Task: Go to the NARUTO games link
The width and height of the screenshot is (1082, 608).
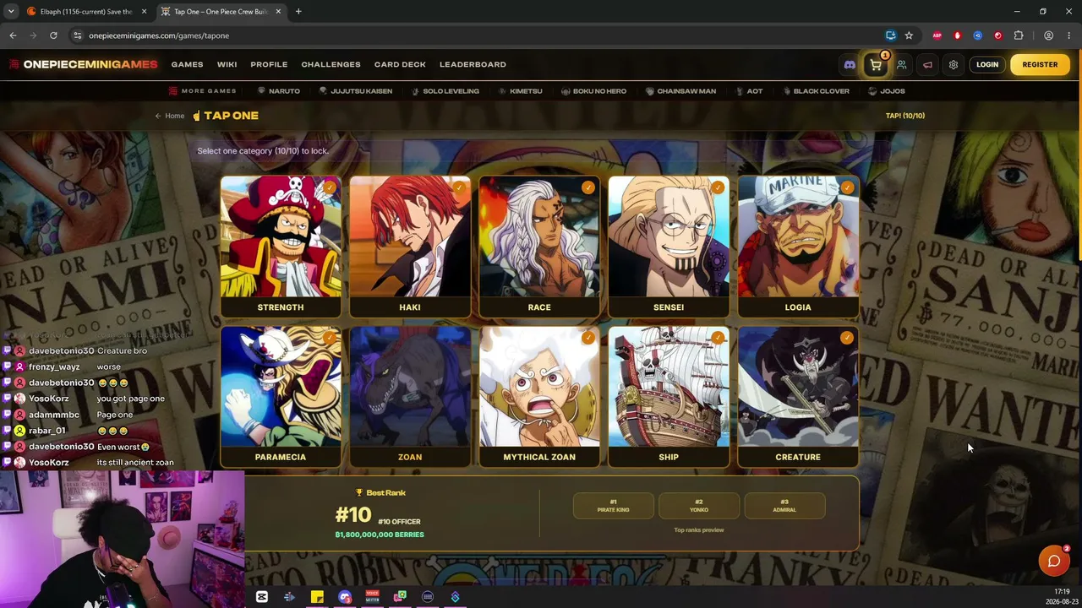Action: pos(279,91)
